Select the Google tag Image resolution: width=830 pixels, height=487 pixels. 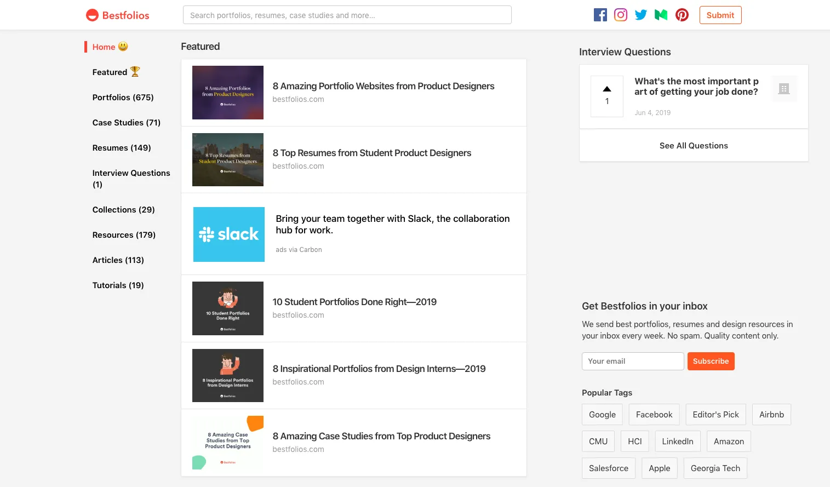602,415
